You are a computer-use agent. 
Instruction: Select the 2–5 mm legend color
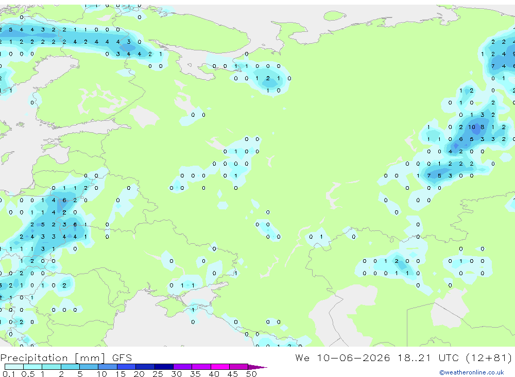pos(70,367)
